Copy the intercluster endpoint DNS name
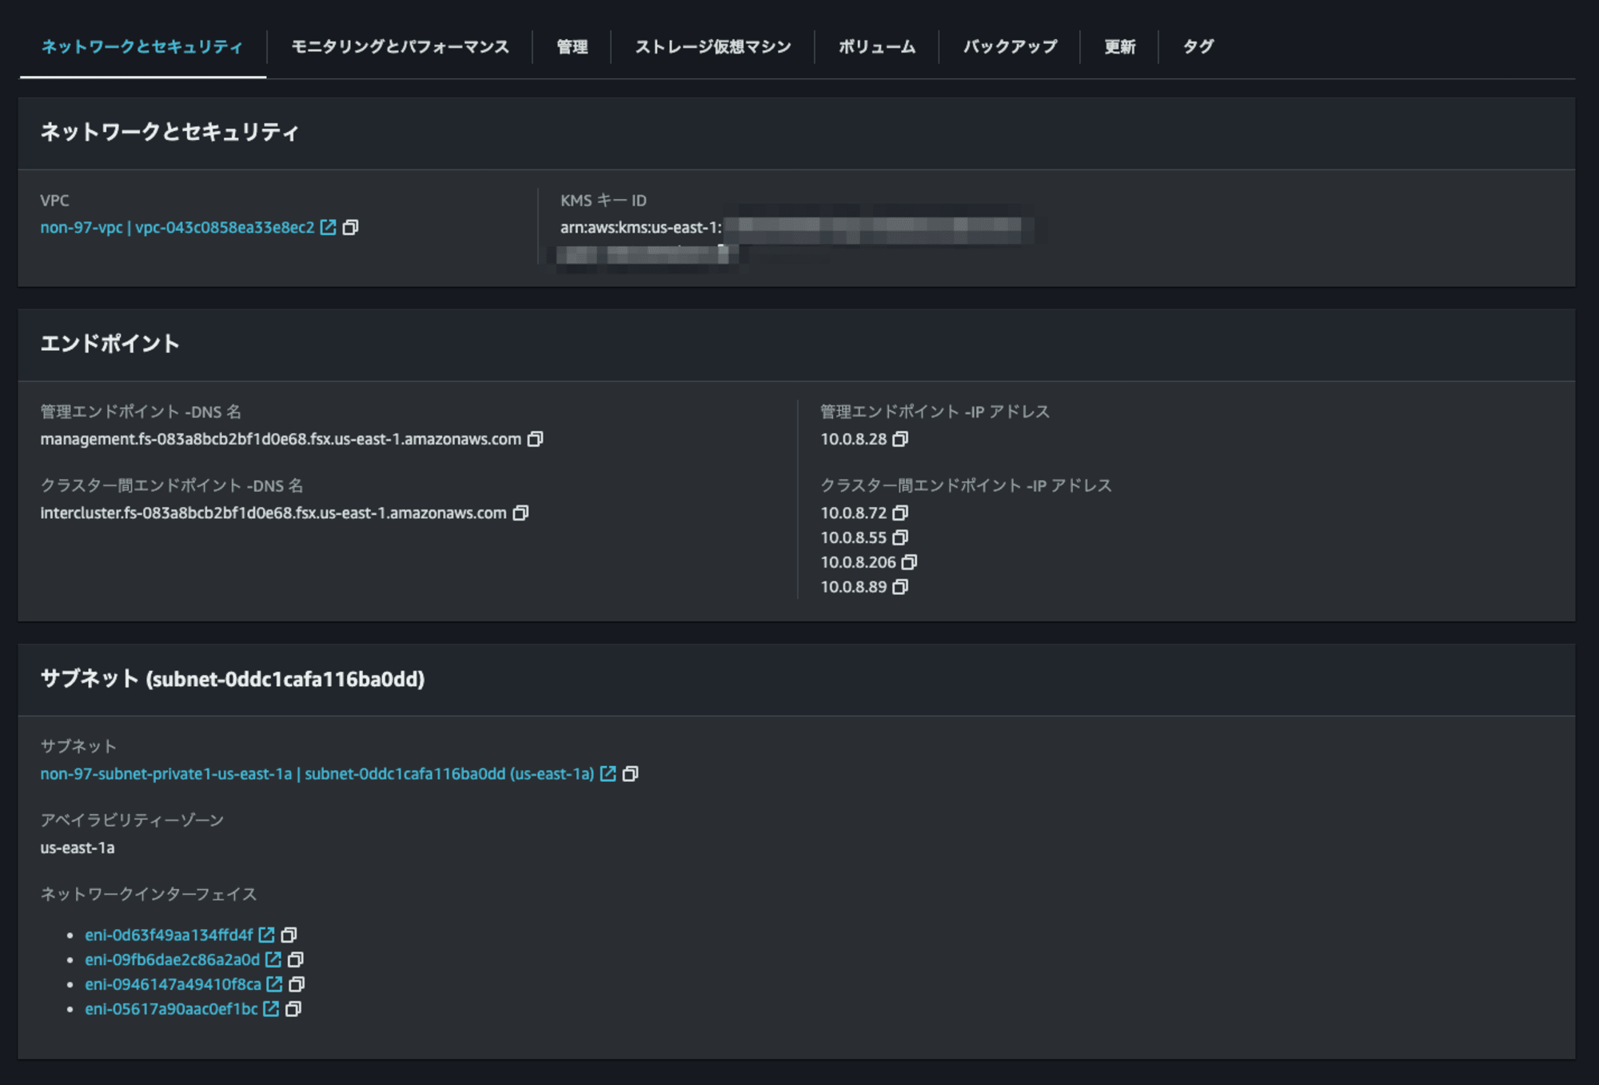The height and width of the screenshot is (1085, 1599). tap(520, 513)
